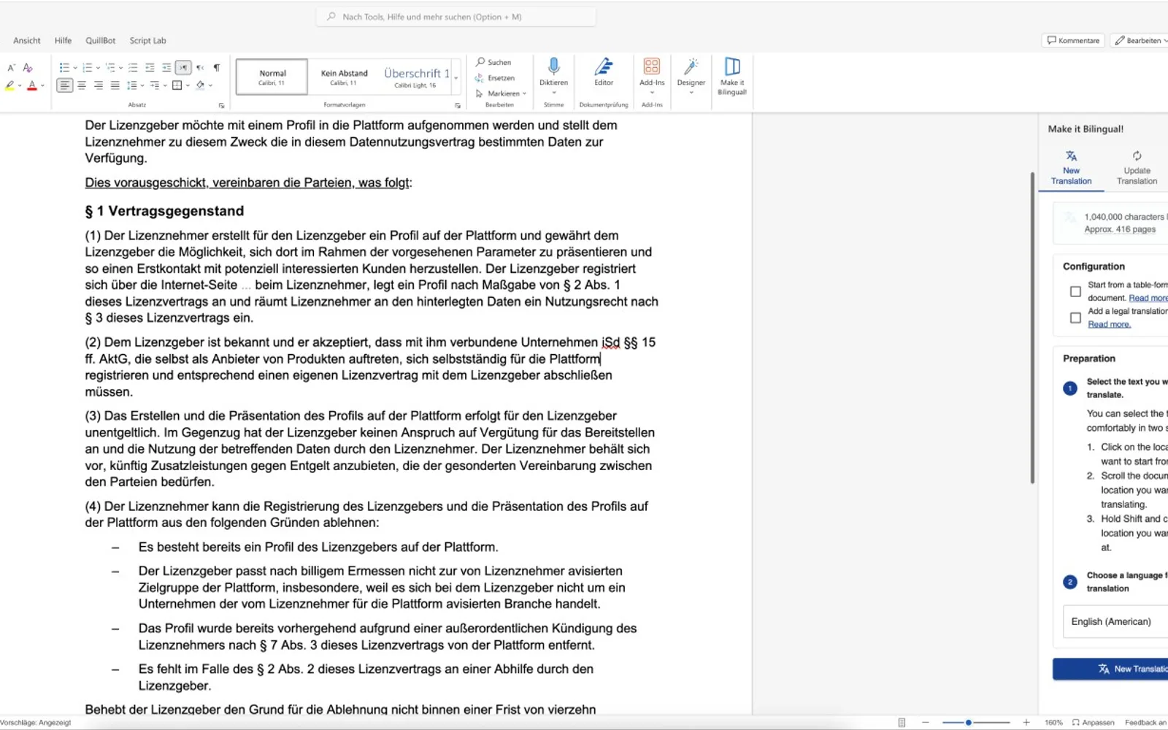Align paragraph text to center
This screenshot has width=1168, height=730.
tap(82, 85)
